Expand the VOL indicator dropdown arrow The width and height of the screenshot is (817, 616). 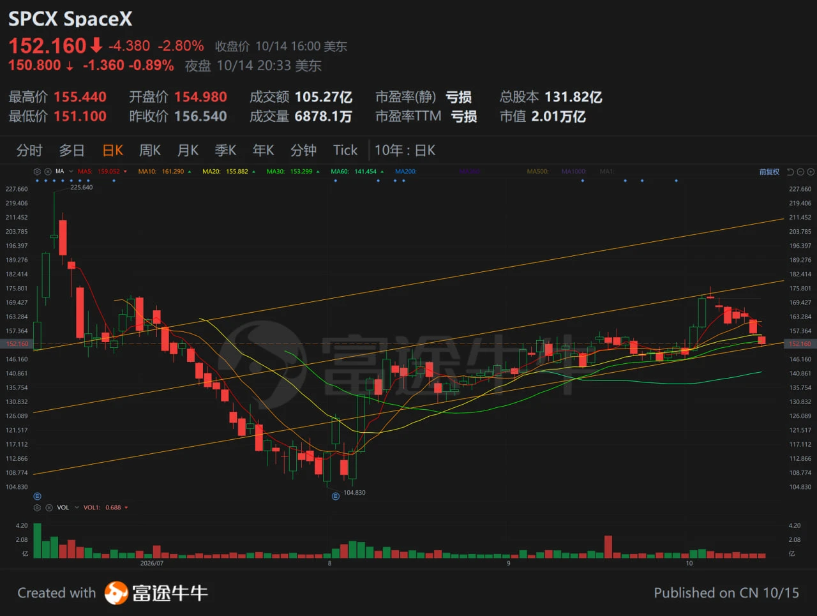point(77,507)
